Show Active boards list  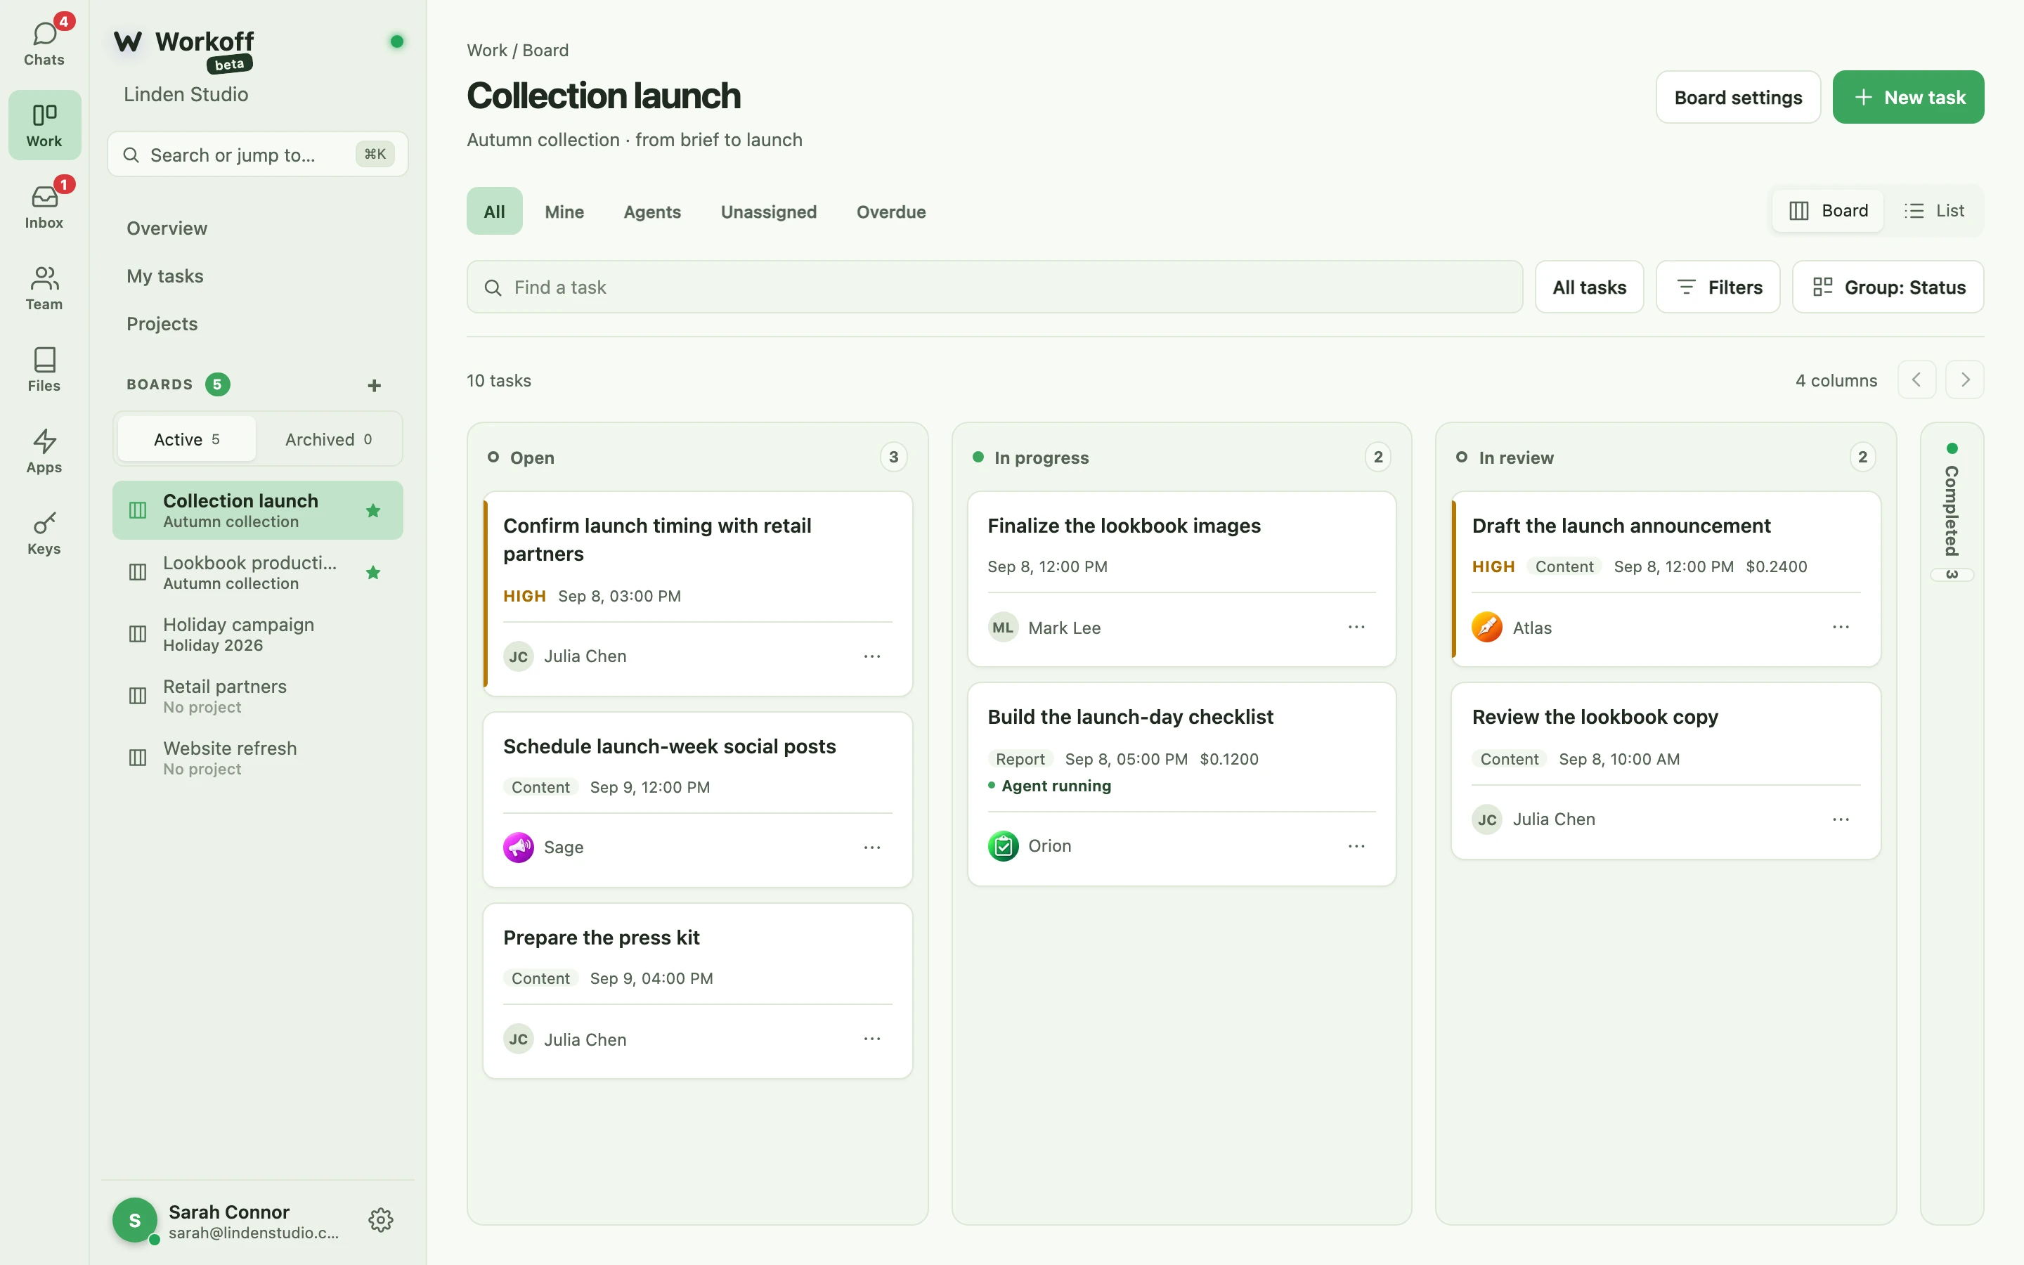186,439
